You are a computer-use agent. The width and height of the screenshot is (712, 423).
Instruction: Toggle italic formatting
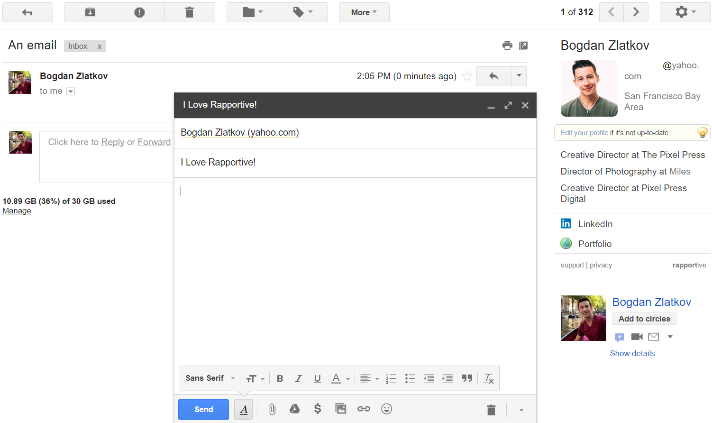click(x=299, y=378)
